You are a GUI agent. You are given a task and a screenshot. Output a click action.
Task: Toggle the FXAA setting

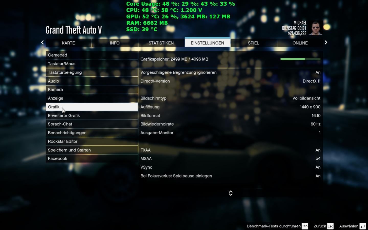click(x=230, y=150)
